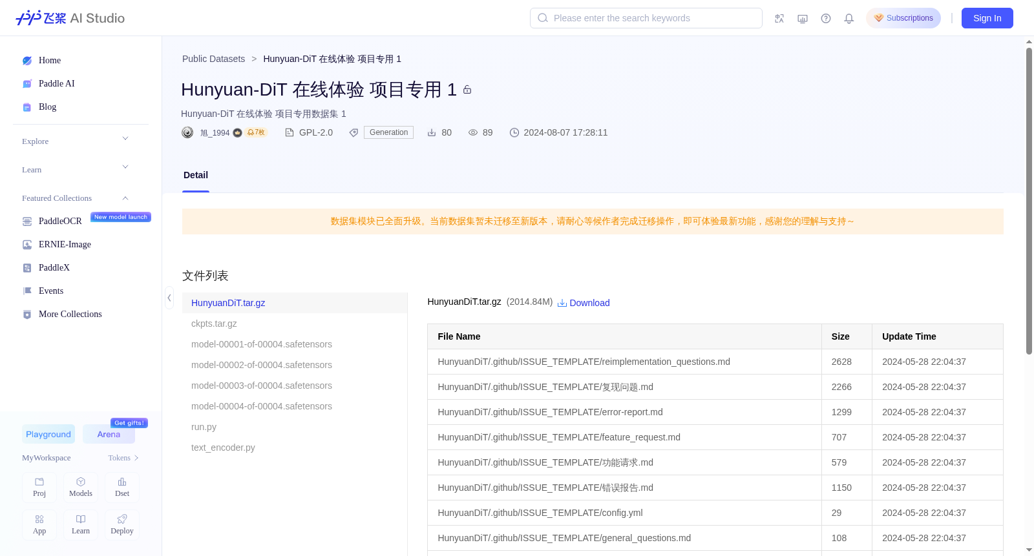Open the Arena button

pos(109,435)
